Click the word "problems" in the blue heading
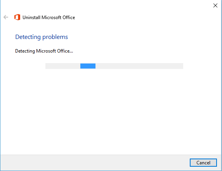Screen dimensions: 222x171 point(55,37)
